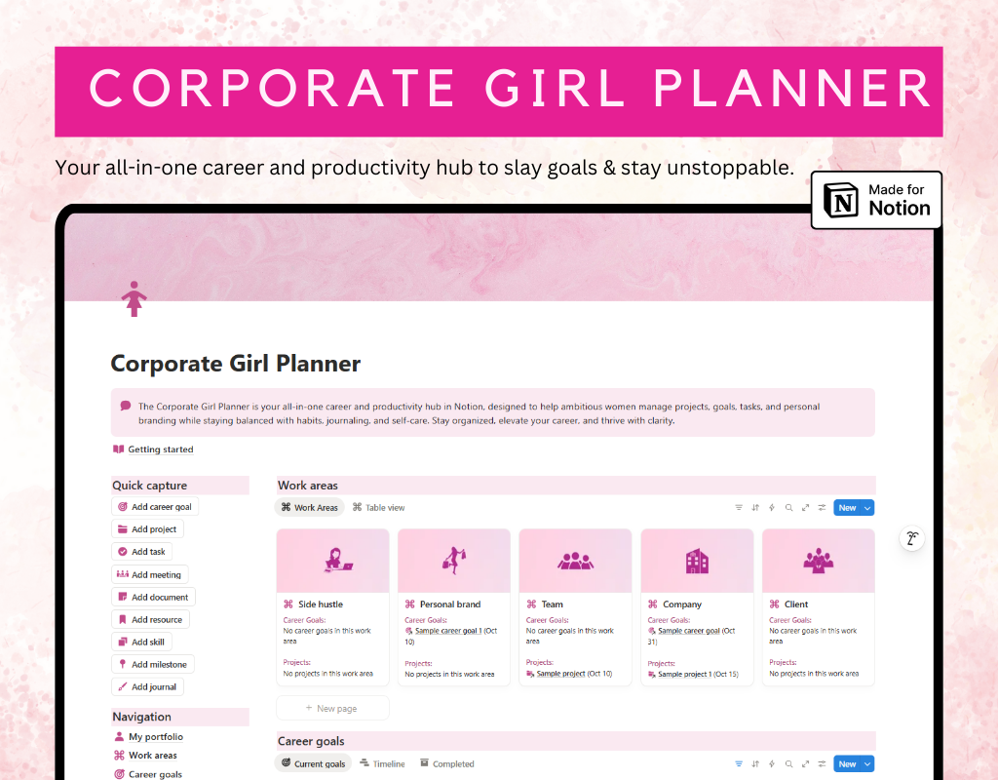Click the sort icon in Work areas toolbar
The height and width of the screenshot is (780, 998).
755,507
